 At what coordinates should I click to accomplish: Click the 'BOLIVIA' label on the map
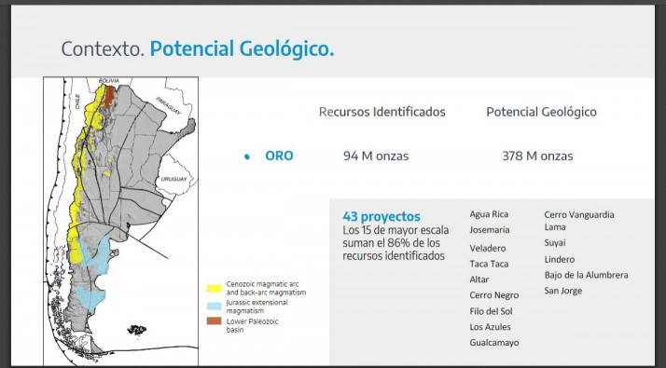(109, 81)
